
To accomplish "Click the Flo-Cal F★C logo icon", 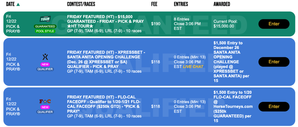I will (45, 102).
